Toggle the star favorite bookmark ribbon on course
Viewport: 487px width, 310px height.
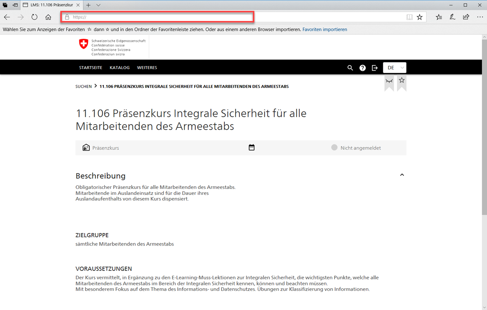(x=402, y=81)
